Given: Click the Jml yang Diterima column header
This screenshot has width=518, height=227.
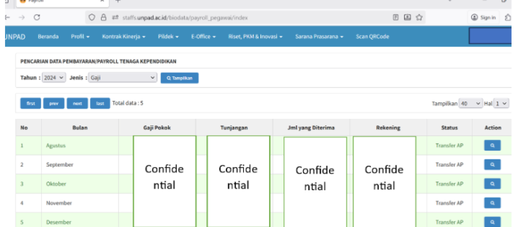Looking at the screenshot, I should [x=311, y=128].
